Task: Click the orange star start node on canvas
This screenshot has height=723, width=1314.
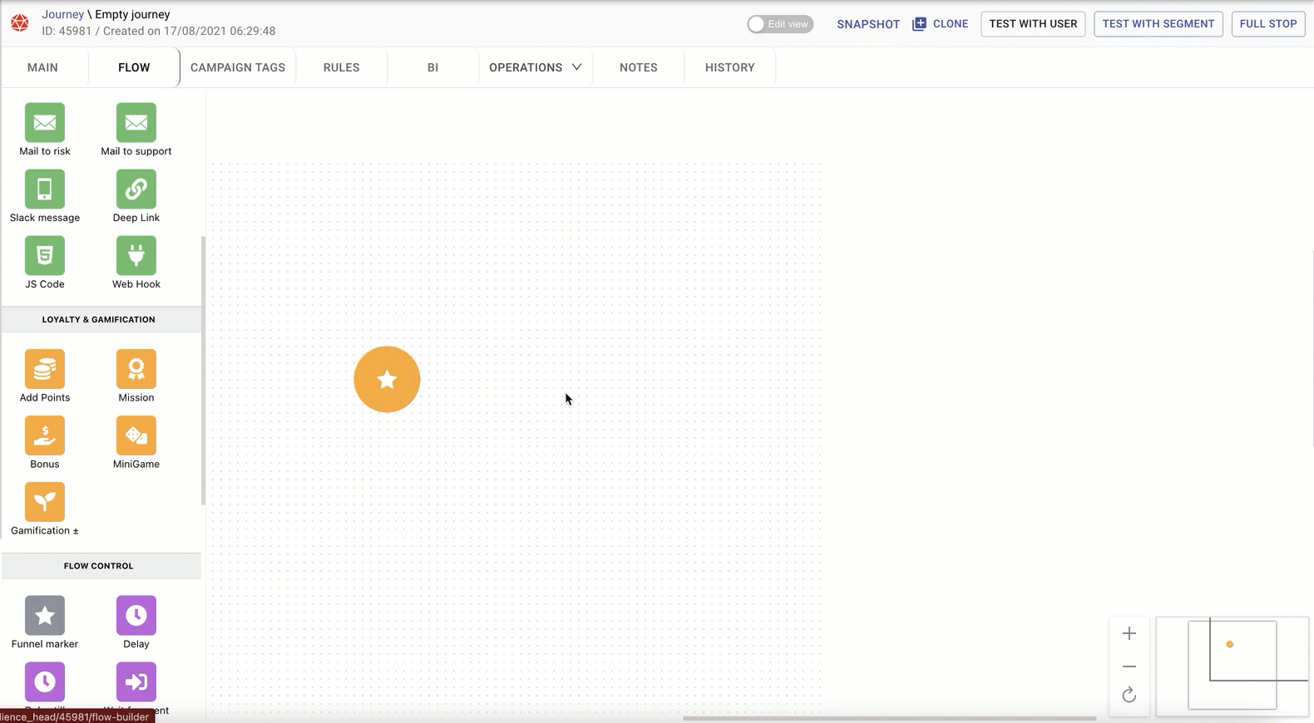Action: [387, 380]
